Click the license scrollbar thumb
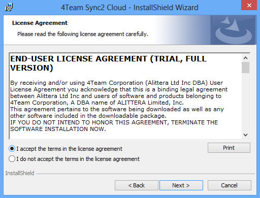 (x=245, y=68)
